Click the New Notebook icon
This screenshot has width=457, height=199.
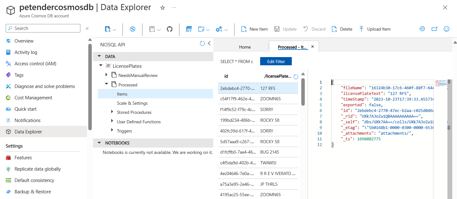152,29
